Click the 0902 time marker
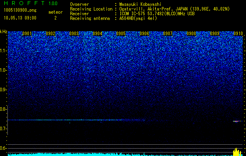 point(50,34)
